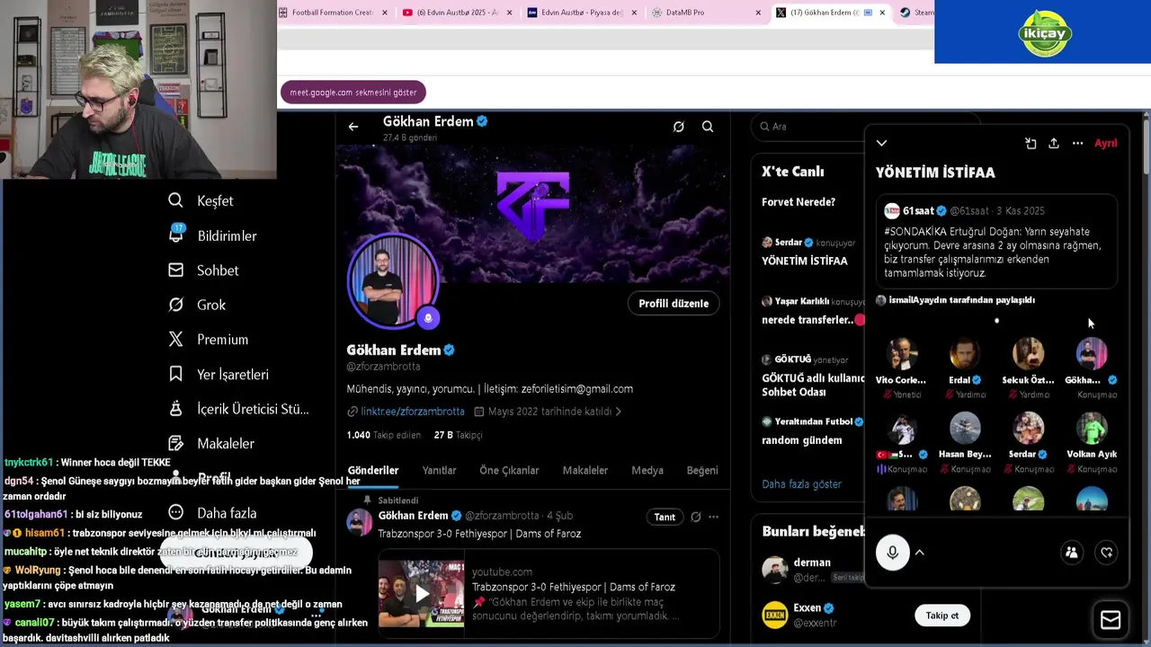Image resolution: width=1151 pixels, height=647 pixels.
Task: Click Daha fazla göster link
Action: tap(801, 483)
